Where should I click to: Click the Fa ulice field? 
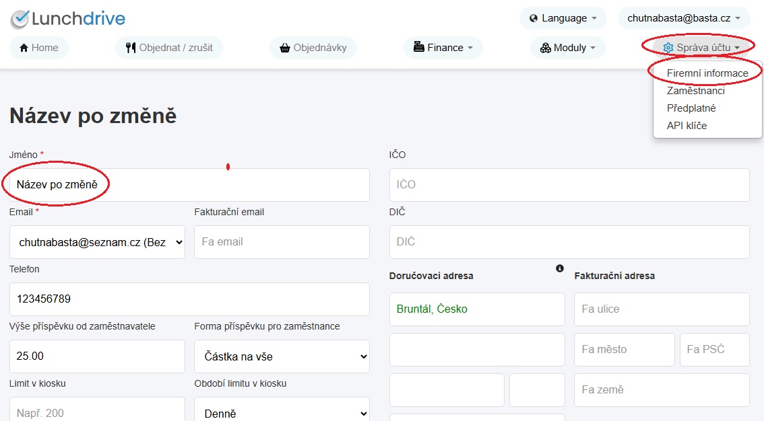point(662,309)
